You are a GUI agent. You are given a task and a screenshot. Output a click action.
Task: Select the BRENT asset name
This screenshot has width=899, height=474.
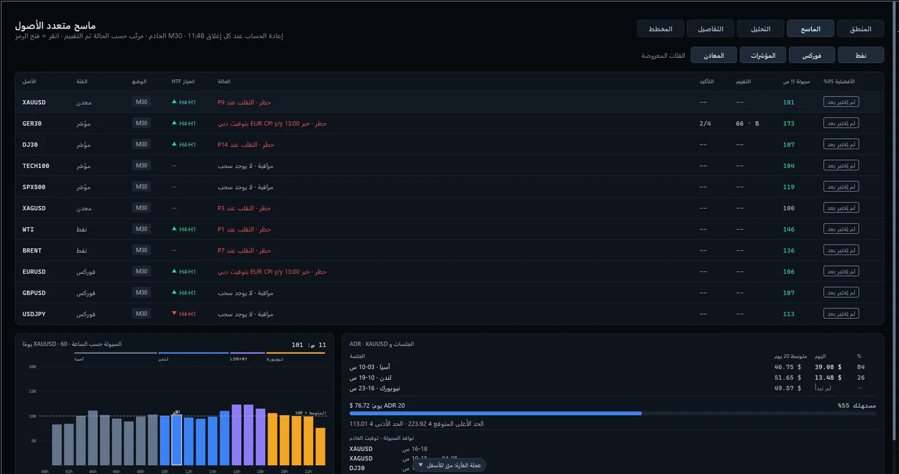coord(32,250)
